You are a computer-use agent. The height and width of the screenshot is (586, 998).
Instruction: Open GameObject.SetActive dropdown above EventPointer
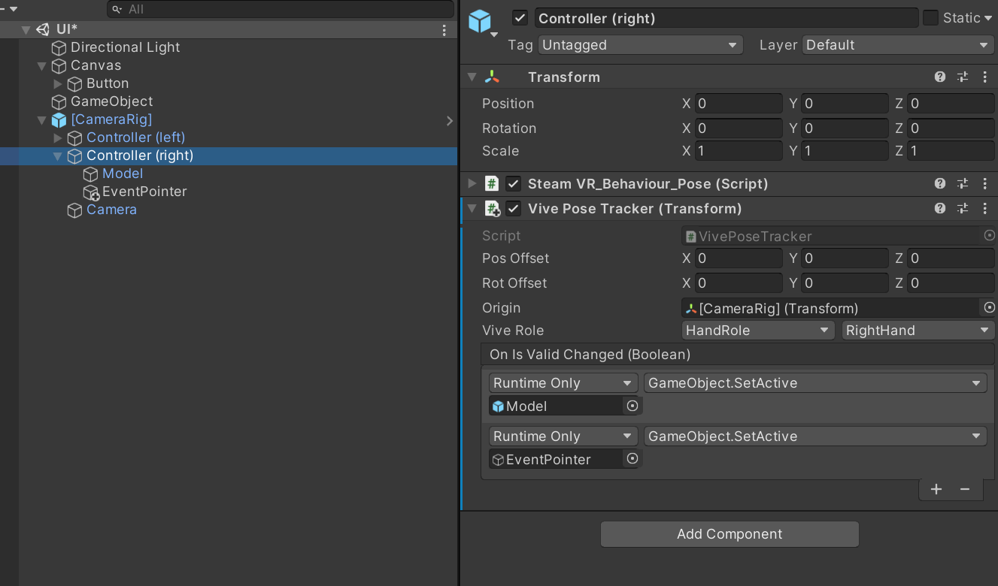pos(814,436)
